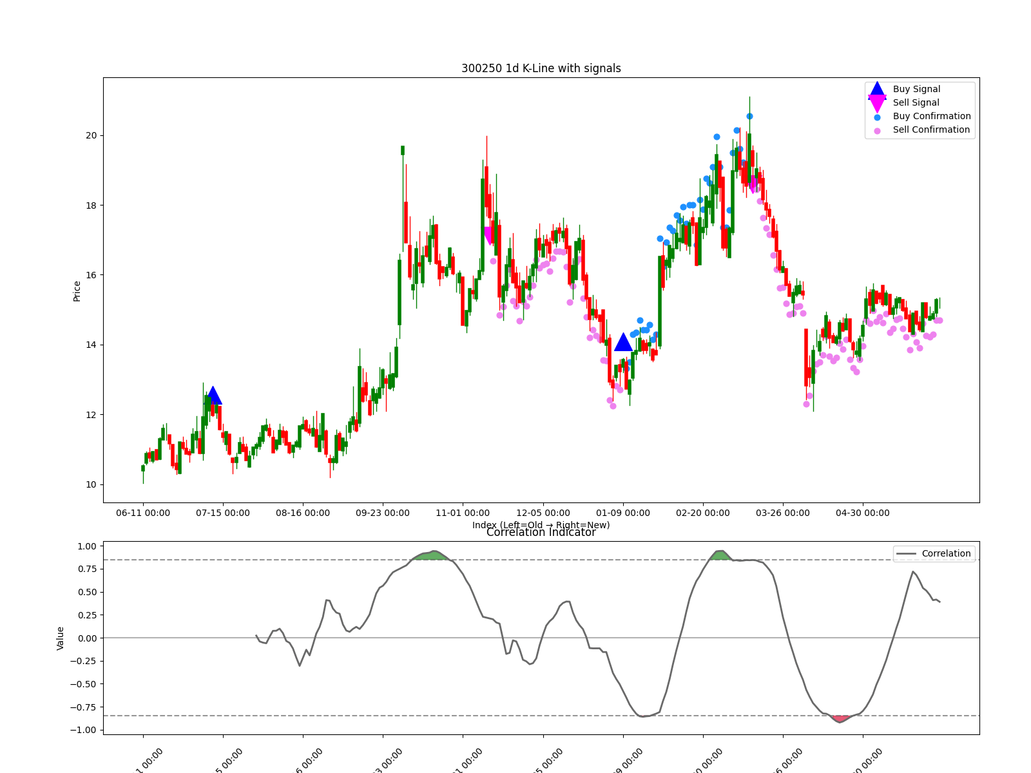Click the correlation tick label '0.50'

87,592
